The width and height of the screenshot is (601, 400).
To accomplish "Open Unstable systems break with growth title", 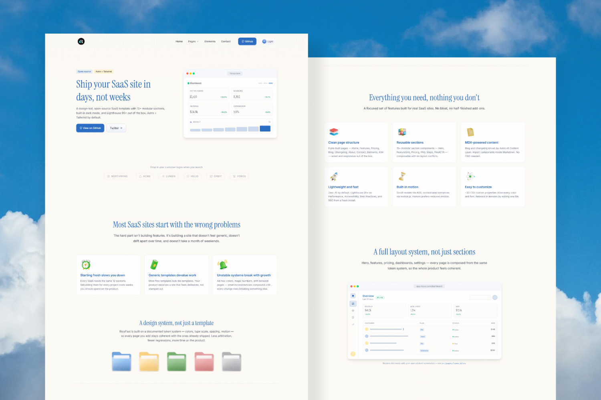I will (244, 275).
